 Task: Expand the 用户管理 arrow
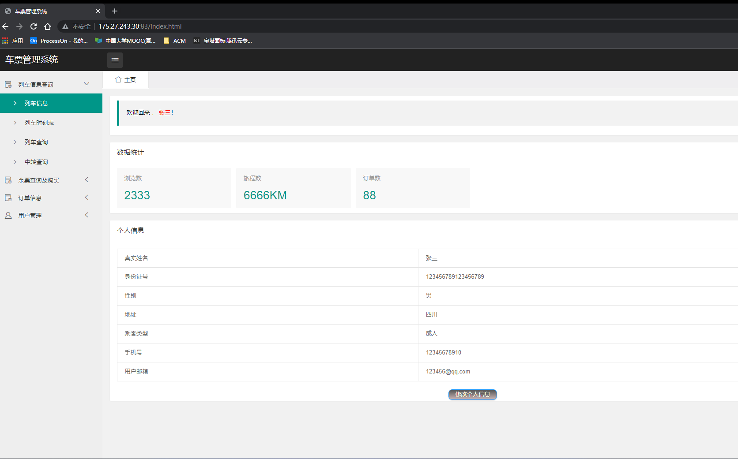pyautogui.click(x=87, y=215)
